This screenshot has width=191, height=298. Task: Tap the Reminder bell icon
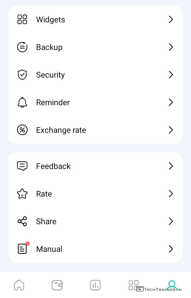(22, 102)
